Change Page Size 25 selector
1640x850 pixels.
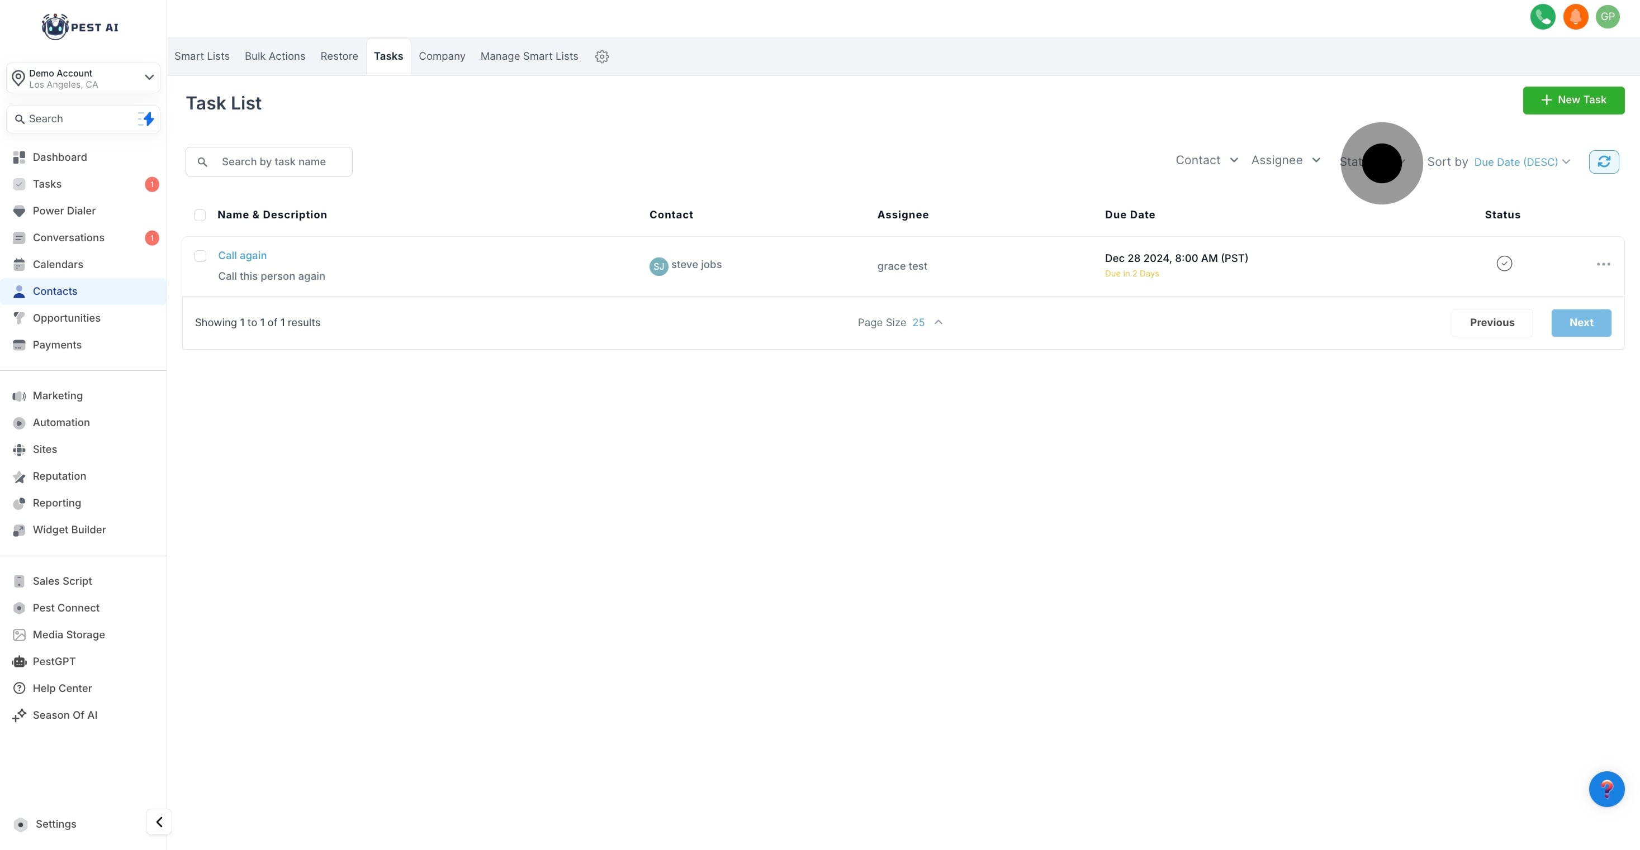point(927,323)
